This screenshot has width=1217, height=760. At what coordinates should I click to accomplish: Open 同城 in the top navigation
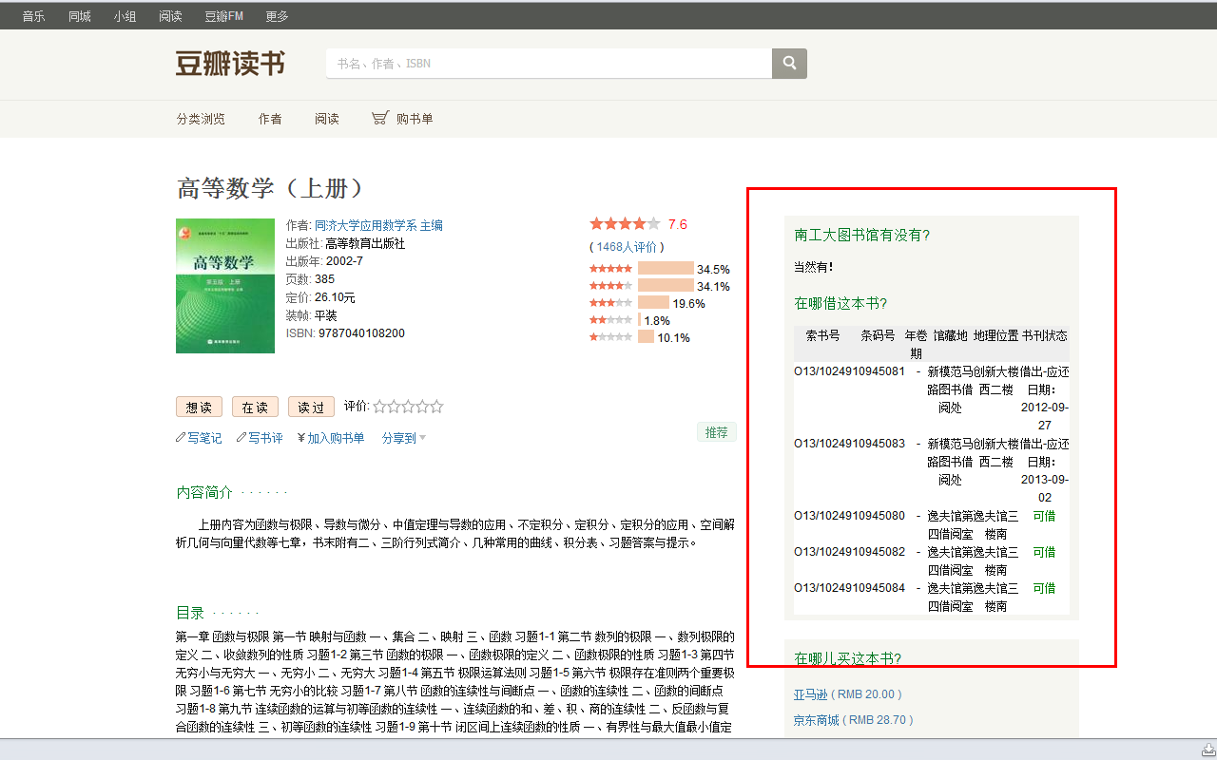coord(80,16)
